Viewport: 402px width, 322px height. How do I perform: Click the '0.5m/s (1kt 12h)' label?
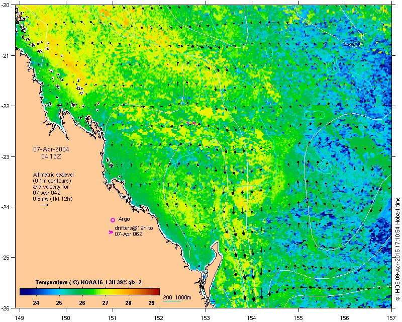click(53, 199)
